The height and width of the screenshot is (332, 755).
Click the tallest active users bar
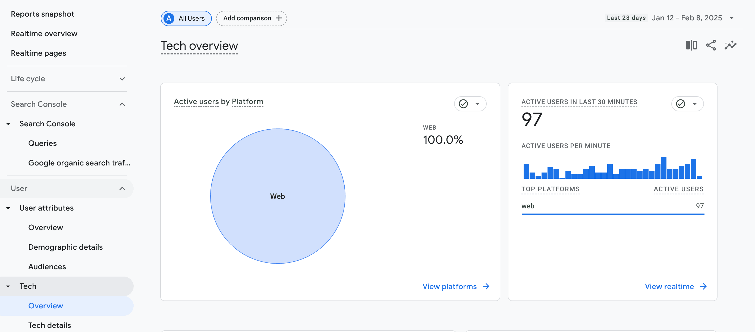tap(663, 168)
